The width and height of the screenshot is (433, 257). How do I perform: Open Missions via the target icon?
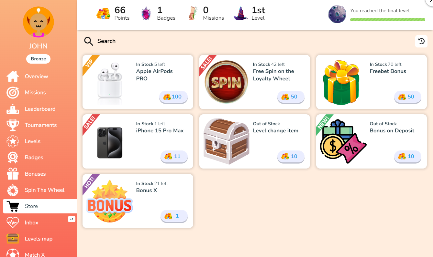coord(13,93)
